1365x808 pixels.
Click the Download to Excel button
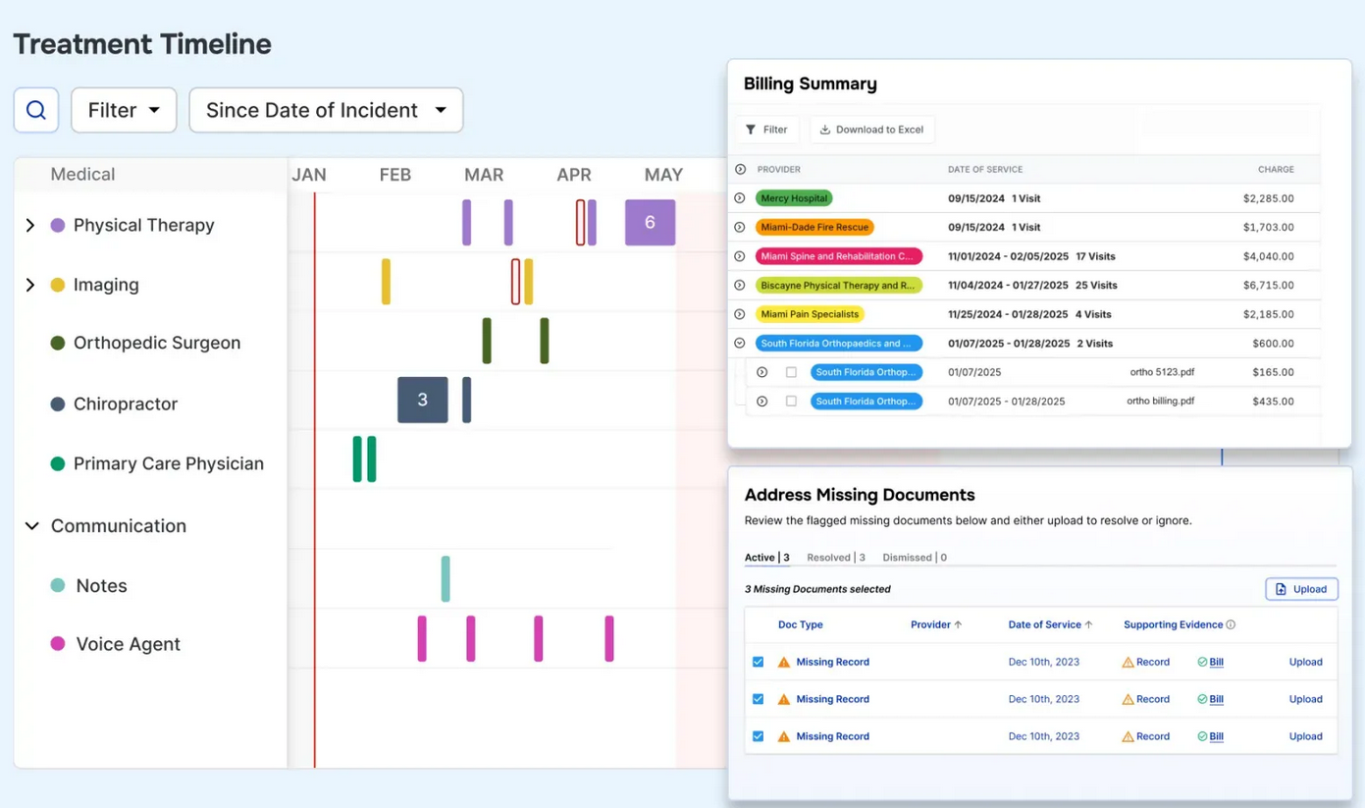pos(872,130)
